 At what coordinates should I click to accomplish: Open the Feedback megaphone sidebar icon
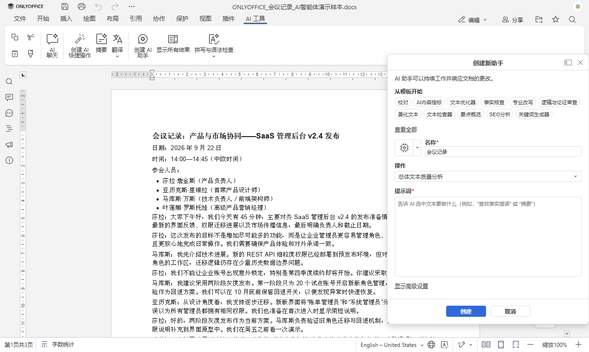[9, 145]
